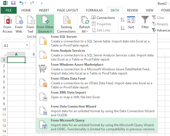Click the Redo arrow icon
The height and width of the screenshot is (136, 170).
32,3
